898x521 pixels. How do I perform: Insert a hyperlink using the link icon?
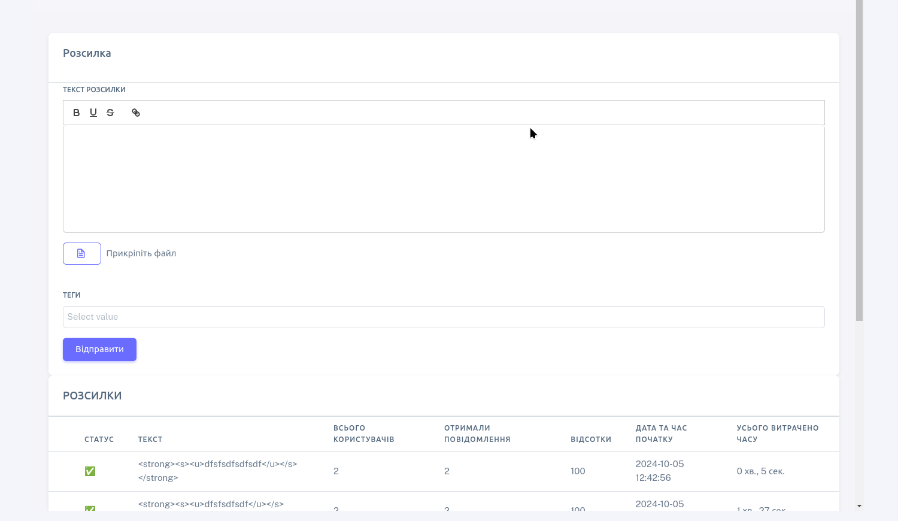pos(136,113)
